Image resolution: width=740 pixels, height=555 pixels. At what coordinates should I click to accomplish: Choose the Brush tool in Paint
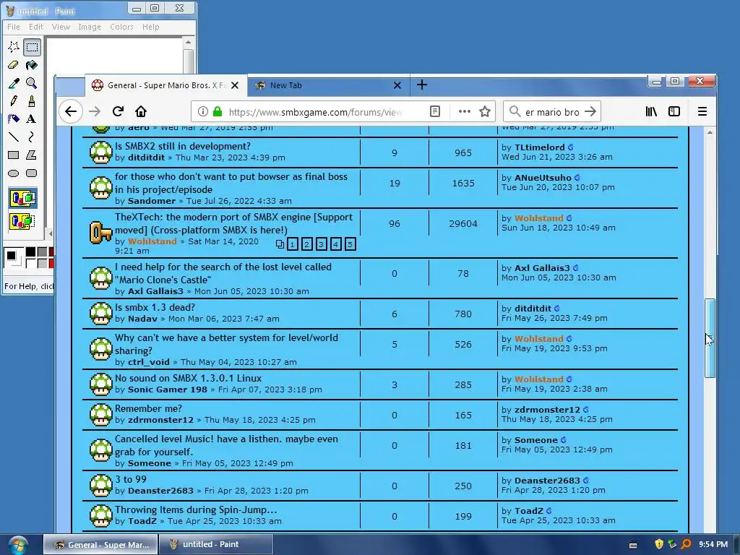[x=32, y=101]
